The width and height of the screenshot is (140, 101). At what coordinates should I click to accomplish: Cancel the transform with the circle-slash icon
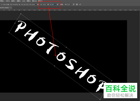click(77, 4)
